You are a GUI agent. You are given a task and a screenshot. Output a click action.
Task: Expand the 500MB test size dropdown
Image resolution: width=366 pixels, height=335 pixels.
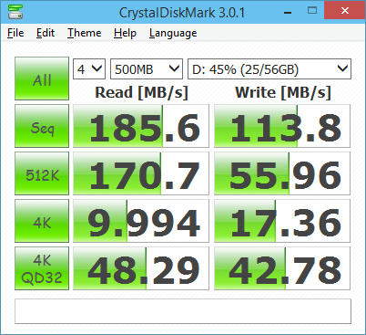147,69
